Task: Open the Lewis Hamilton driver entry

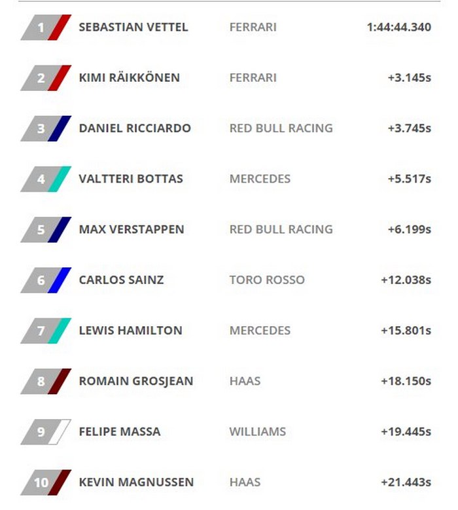Action: tap(130, 331)
